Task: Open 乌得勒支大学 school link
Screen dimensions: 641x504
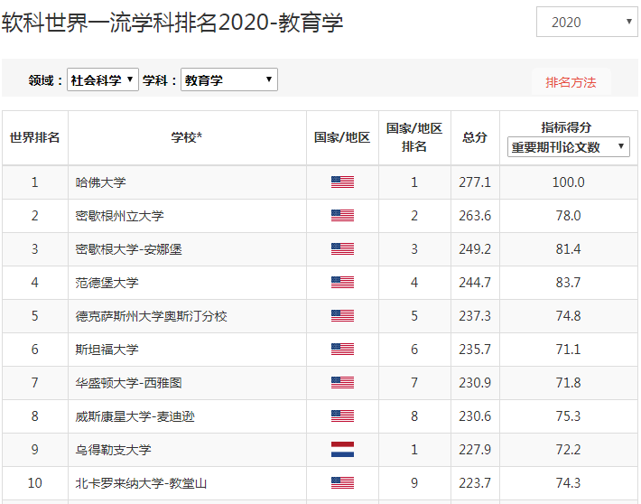Action: [x=113, y=449]
